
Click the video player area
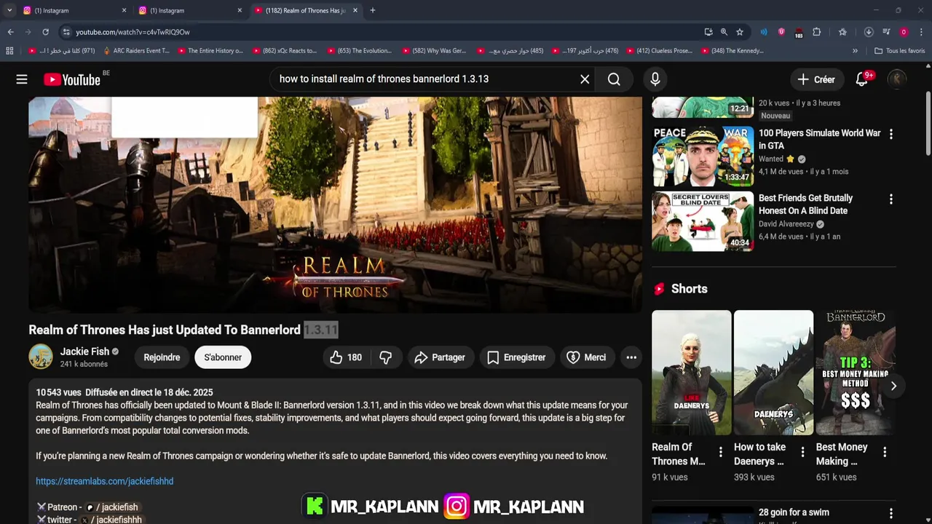click(335, 205)
